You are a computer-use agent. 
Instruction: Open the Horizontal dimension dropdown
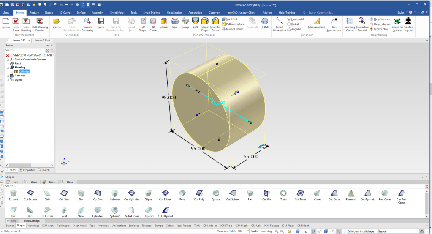(x=305, y=19)
